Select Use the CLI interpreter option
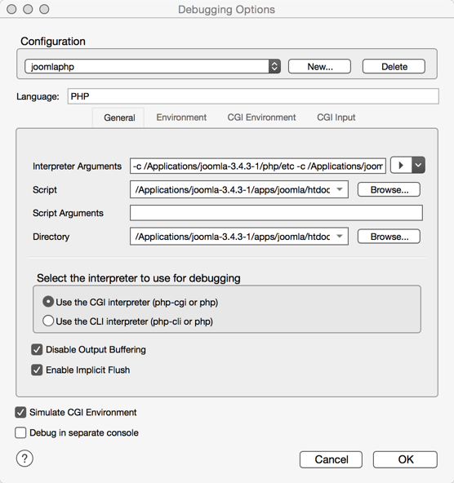This screenshot has height=483, width=454. (48, 321)
